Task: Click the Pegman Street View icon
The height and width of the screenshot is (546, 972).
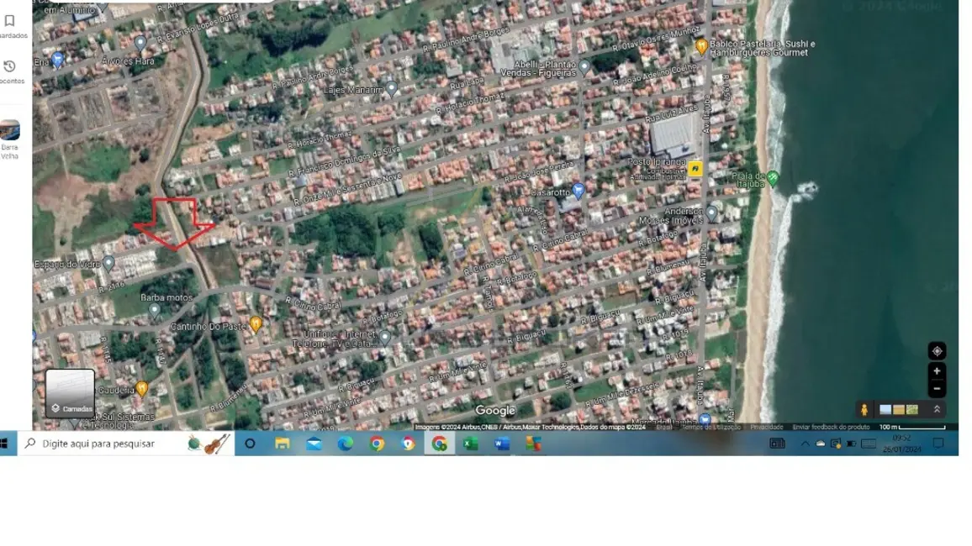Action: click(866, 409)
